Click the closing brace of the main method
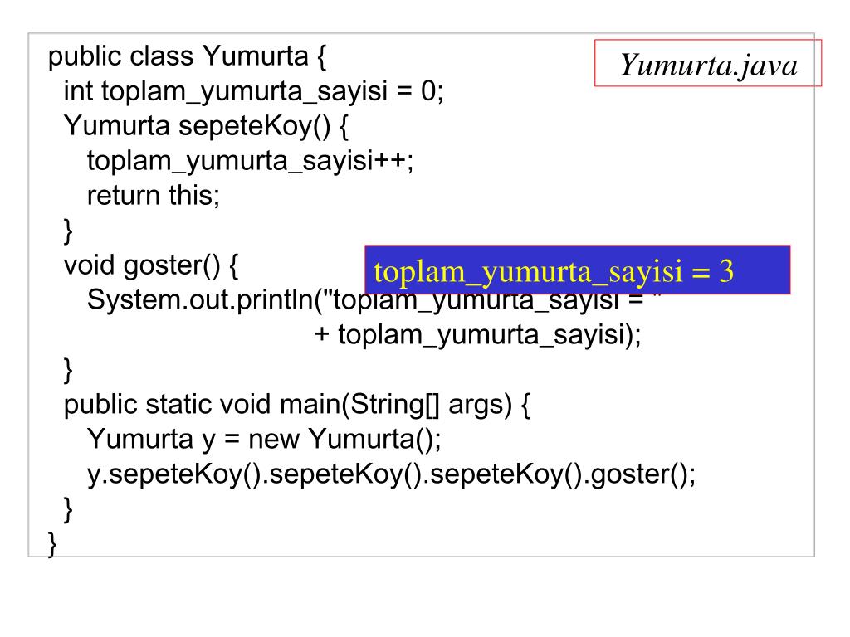Screen dimensions: 850x637 pos(68,509)
